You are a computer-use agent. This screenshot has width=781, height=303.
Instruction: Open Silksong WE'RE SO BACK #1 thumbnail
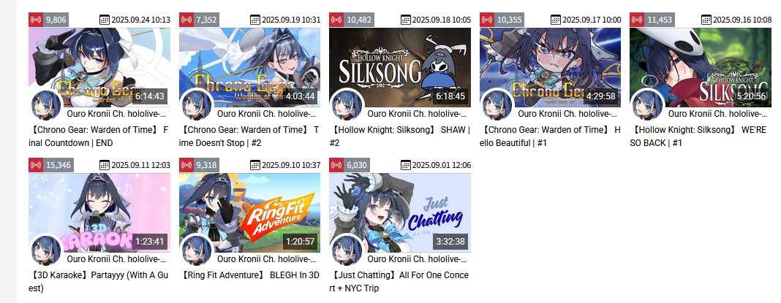click(x=701, y=67)
